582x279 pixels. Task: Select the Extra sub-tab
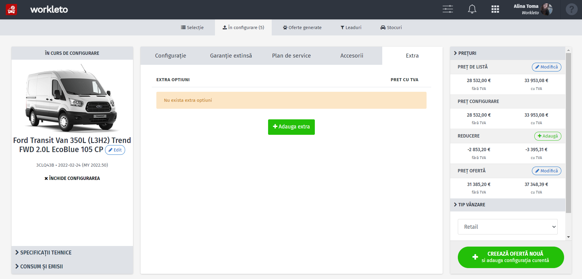(412, 56)
